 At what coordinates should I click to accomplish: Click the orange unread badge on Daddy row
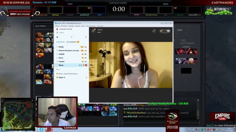pyautogui.click(x=82, y=47)
